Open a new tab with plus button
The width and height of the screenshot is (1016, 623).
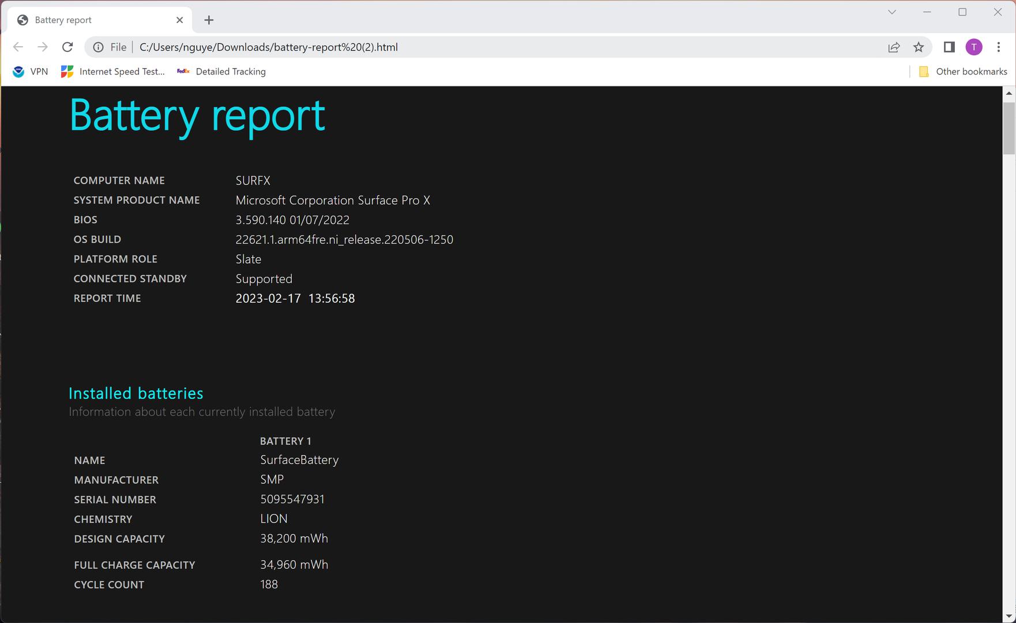pyautogui.click(x=209, y=20)
